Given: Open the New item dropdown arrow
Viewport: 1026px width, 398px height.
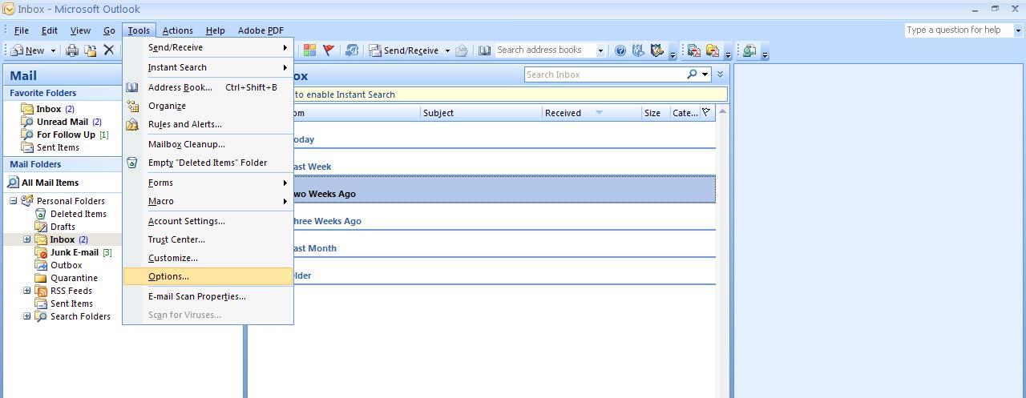Looking at the screenshot, I should coord(54,50).
